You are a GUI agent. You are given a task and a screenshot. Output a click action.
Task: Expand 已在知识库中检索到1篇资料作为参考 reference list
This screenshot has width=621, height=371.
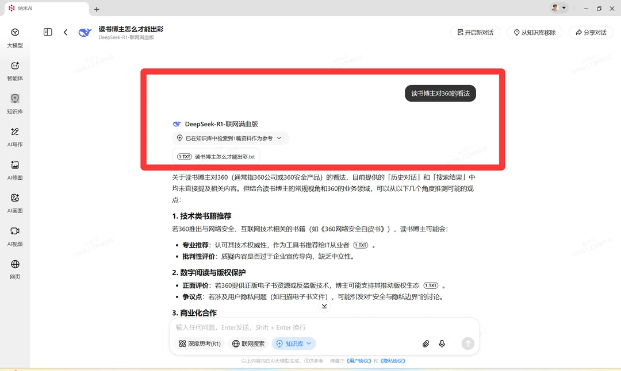[229, 138]
